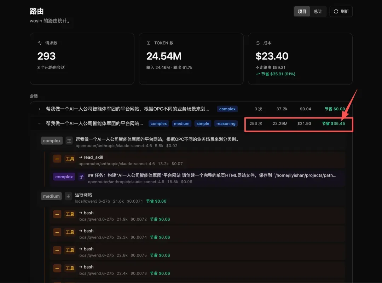Click the gray medium badge for 运行网站
Viewport: 382px width, 283px height.
tap(51, 196)
